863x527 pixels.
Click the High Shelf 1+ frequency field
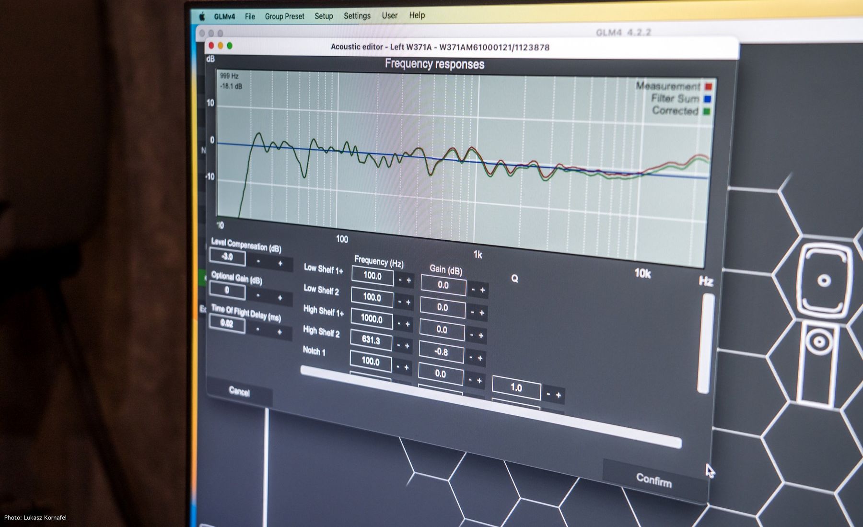point(372,319)
